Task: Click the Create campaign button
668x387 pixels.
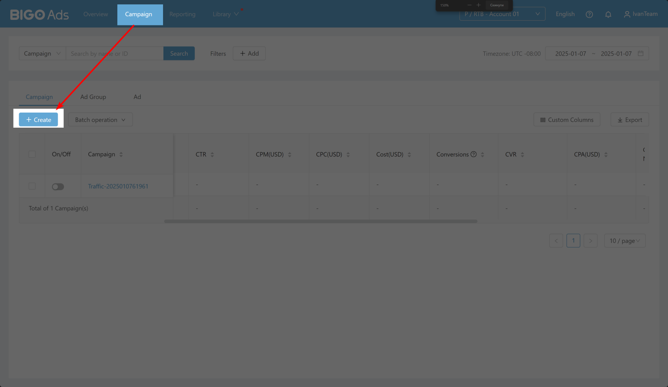Action: (x=39, y=120)
